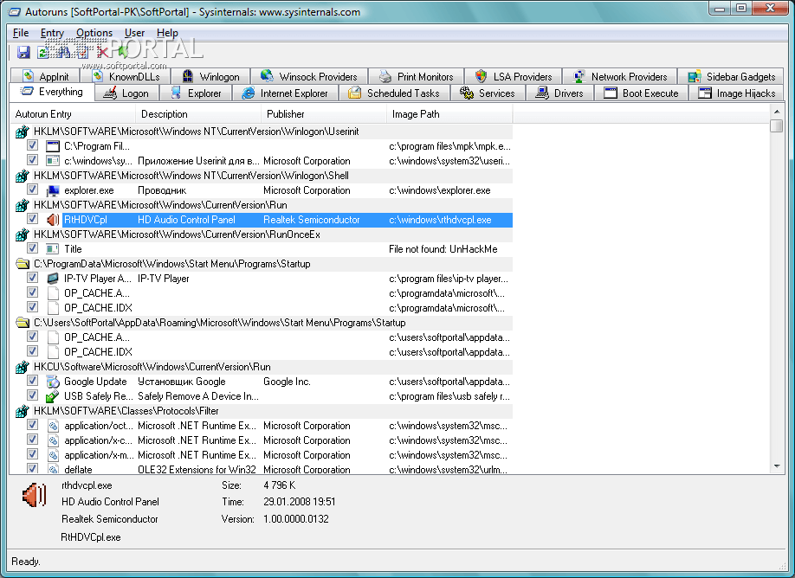
Task: Click the vertical scrollbar thumb
Action: (777, 125)
